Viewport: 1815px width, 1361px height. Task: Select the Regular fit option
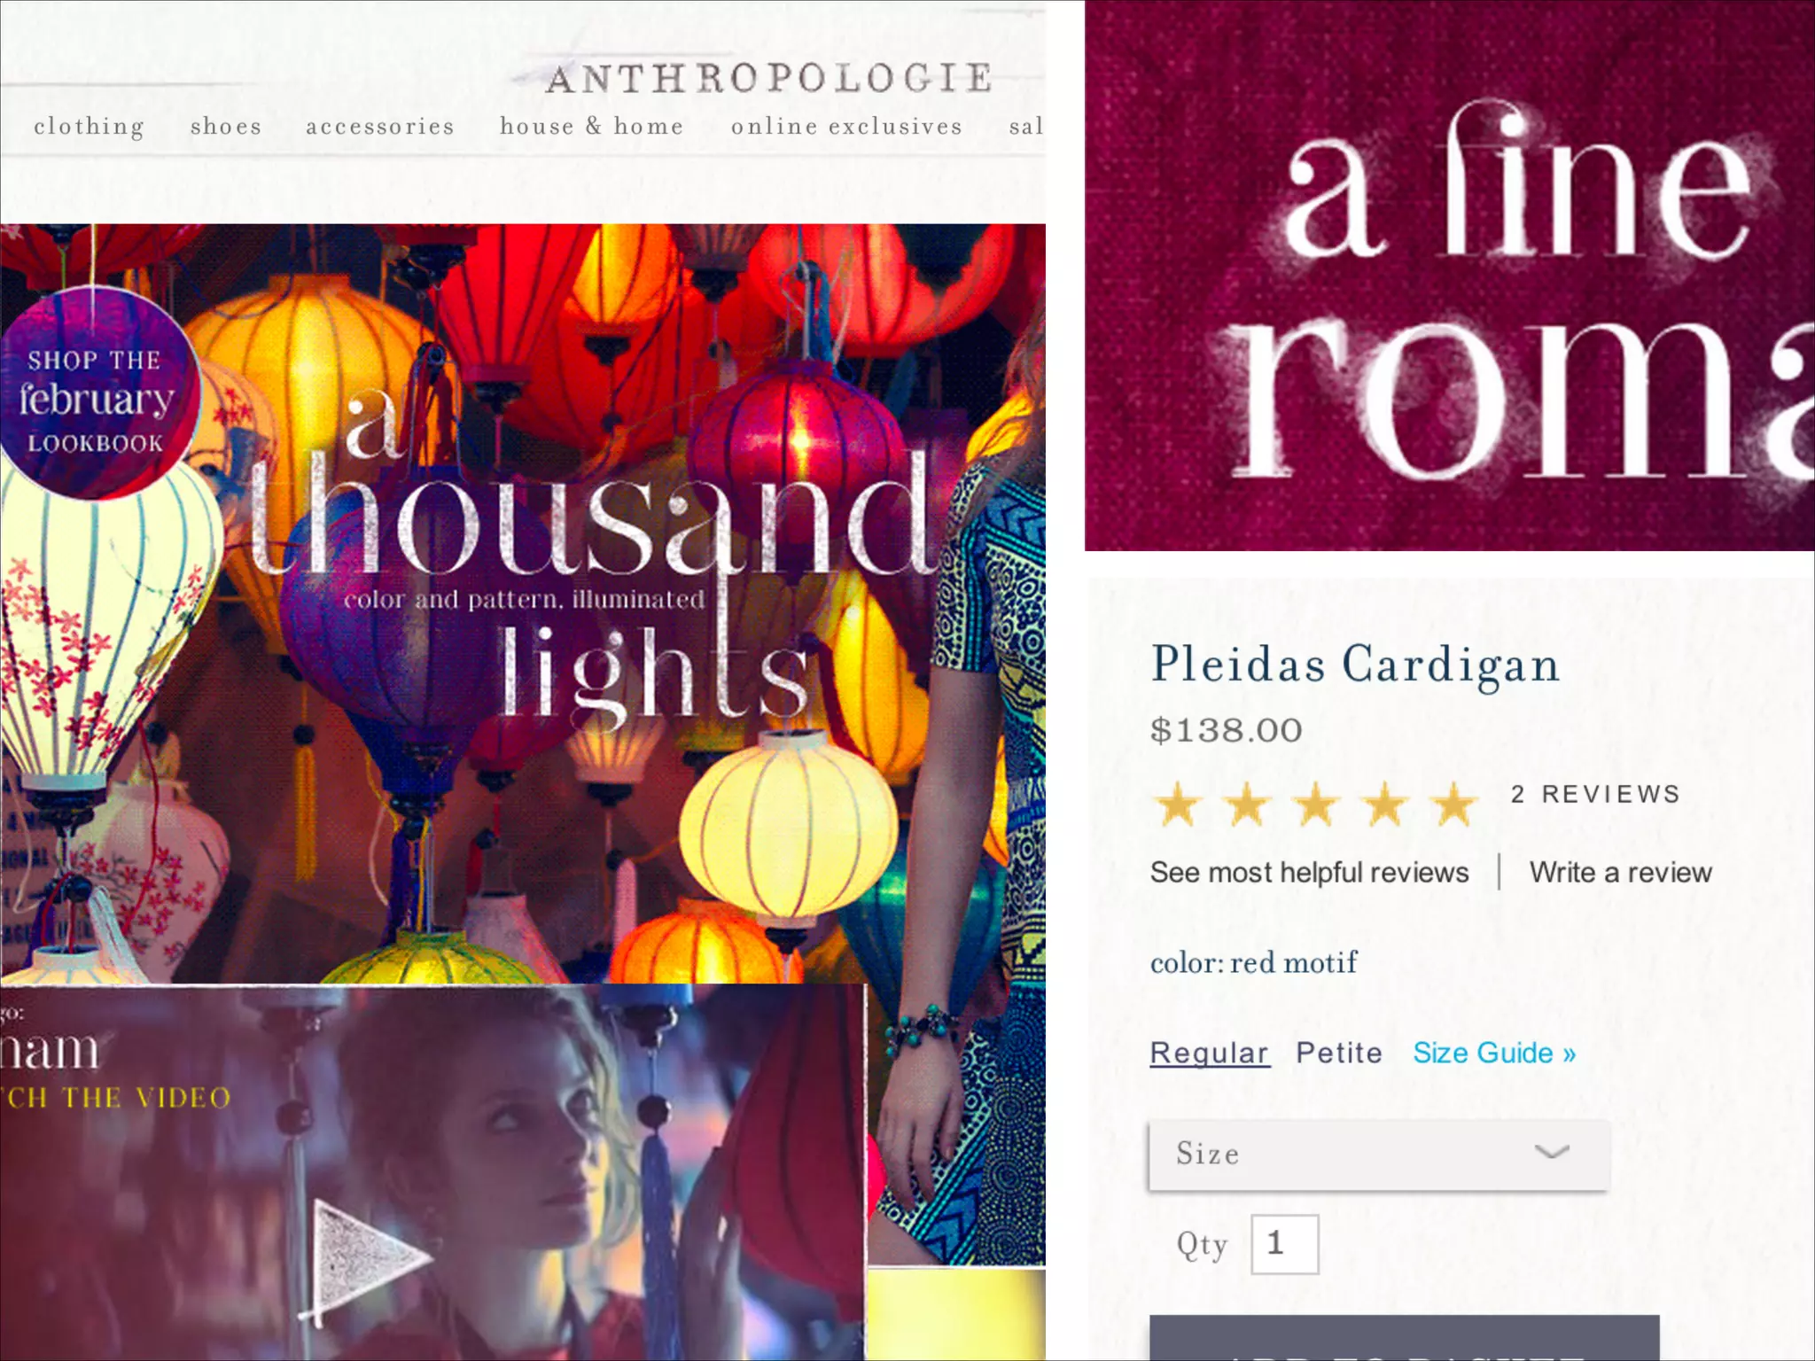point(1210,1053)
